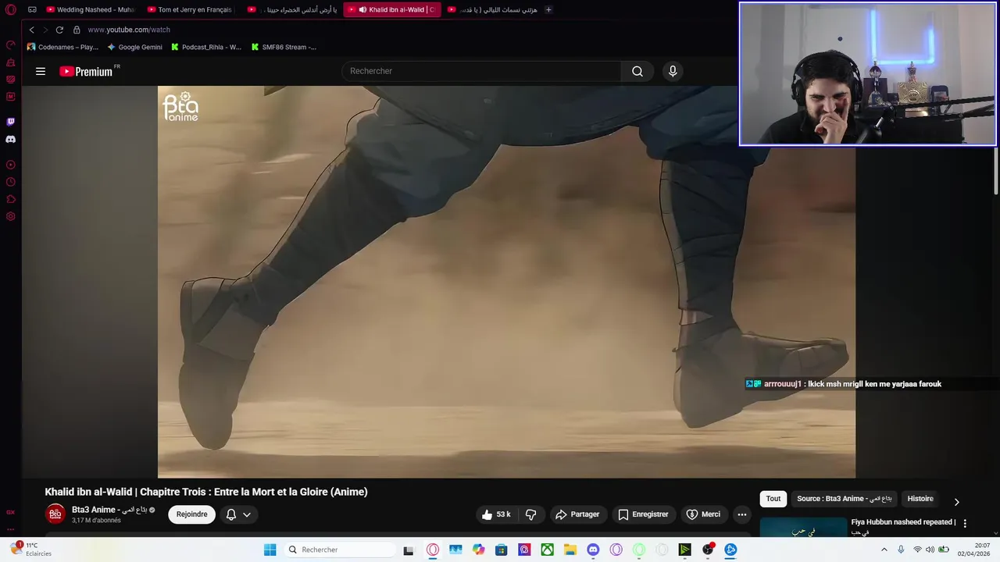
Task: Click the Rejoindre channel button
Action: click(192, 514)
